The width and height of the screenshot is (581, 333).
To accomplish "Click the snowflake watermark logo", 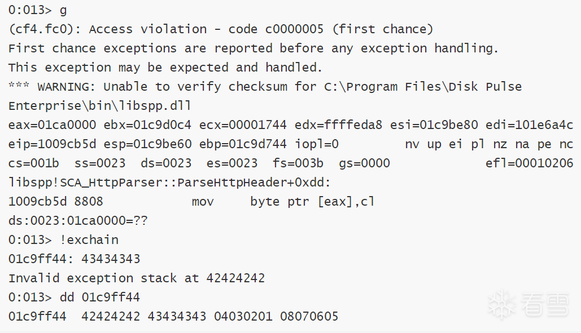I will tap(500, 305).
